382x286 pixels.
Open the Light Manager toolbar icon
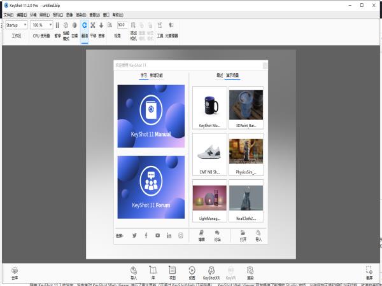tap(171, 25)
